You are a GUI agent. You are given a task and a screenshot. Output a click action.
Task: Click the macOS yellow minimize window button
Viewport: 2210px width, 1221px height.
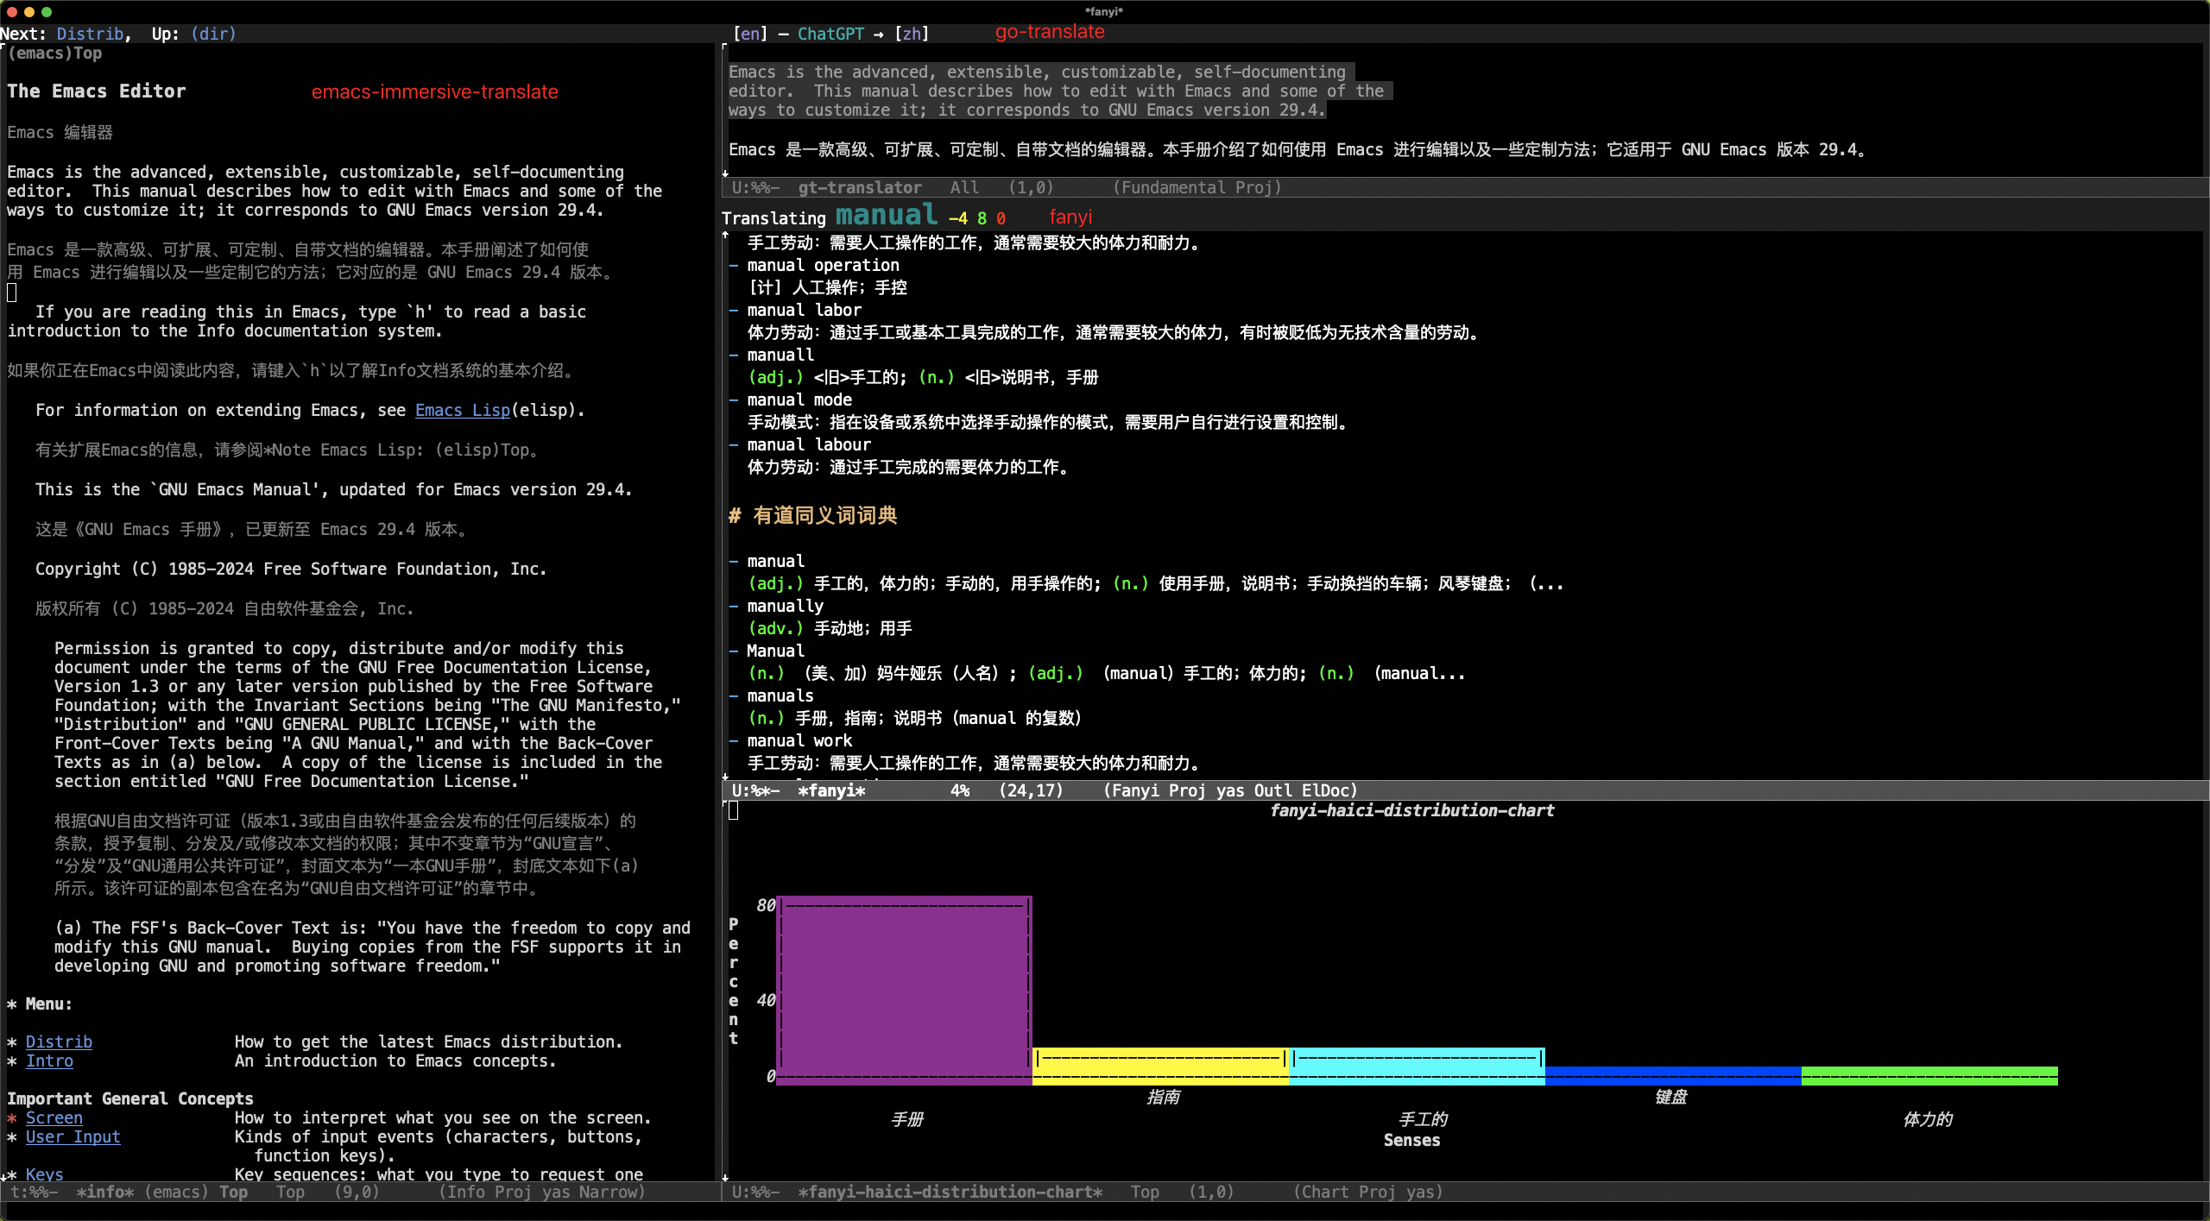29,11
